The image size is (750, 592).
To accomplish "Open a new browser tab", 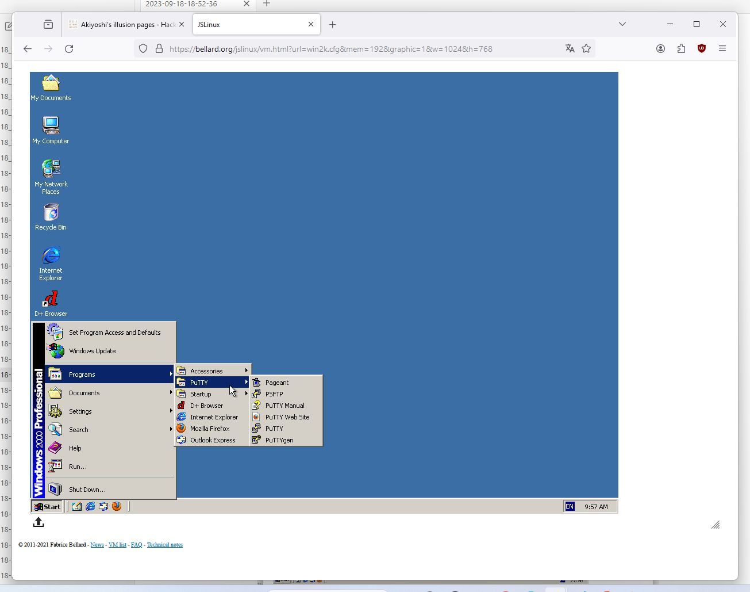I will 332,24.
